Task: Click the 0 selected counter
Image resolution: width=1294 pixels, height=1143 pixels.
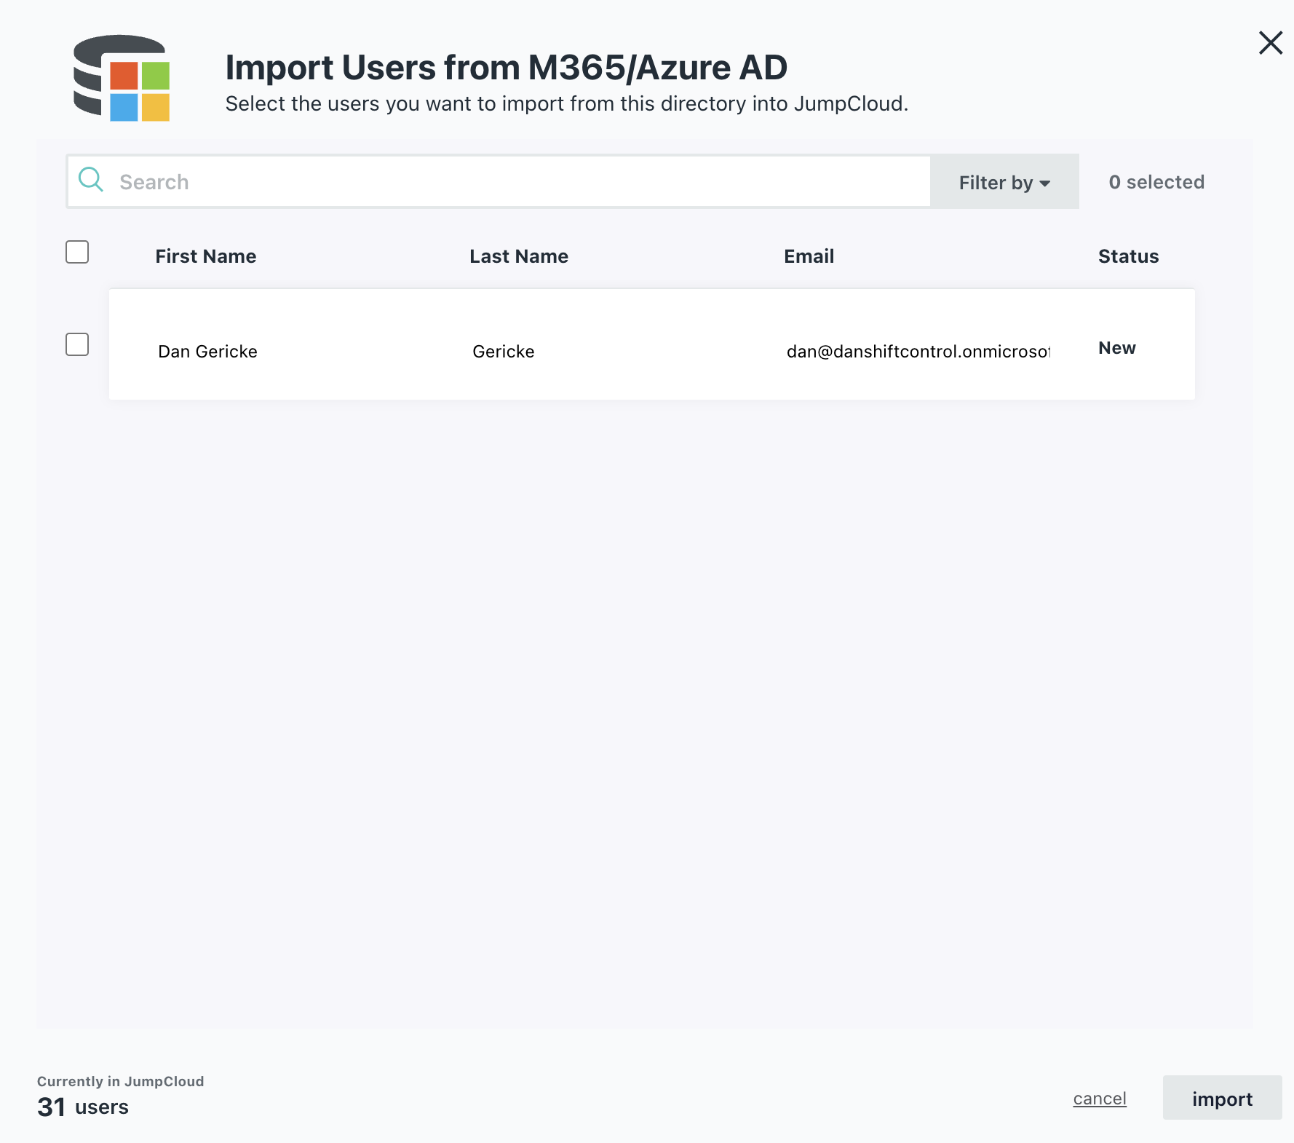Action: coord(1156,182)
